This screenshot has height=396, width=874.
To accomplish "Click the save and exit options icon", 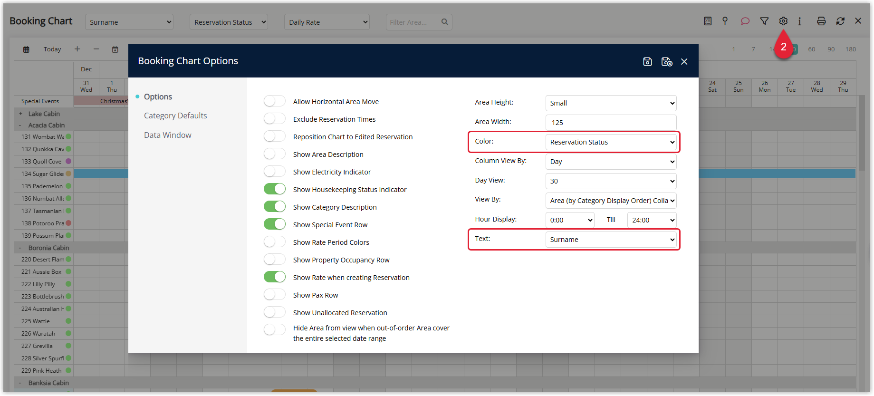I will (x=667, y=61).
